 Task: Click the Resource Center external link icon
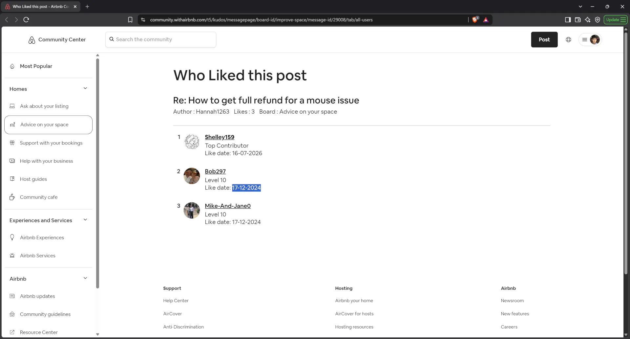pos(12,332)
